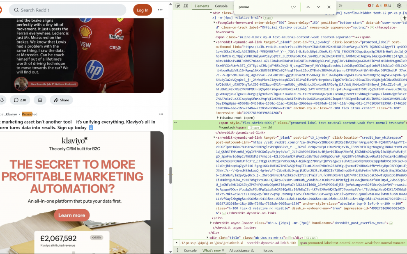Select the promoted-label span row in Elements
Image resolution: width=407 pixels, height=254 pixels.
(x=290, y=125)
